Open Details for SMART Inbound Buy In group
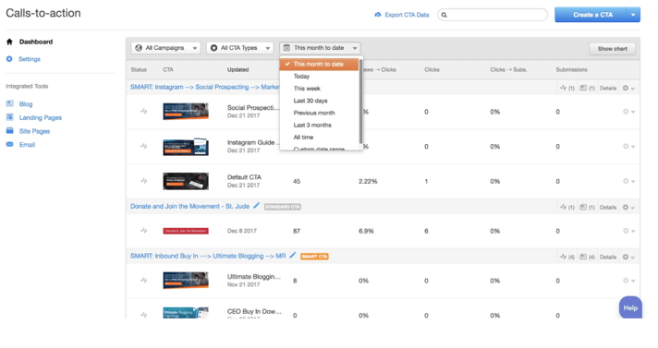 click(608, 257)
